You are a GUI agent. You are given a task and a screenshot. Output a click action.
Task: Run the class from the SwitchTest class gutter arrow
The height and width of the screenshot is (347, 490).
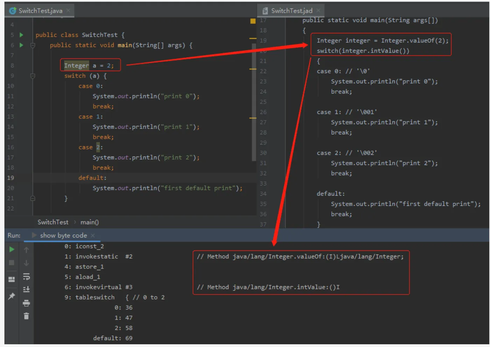[21, 35]
